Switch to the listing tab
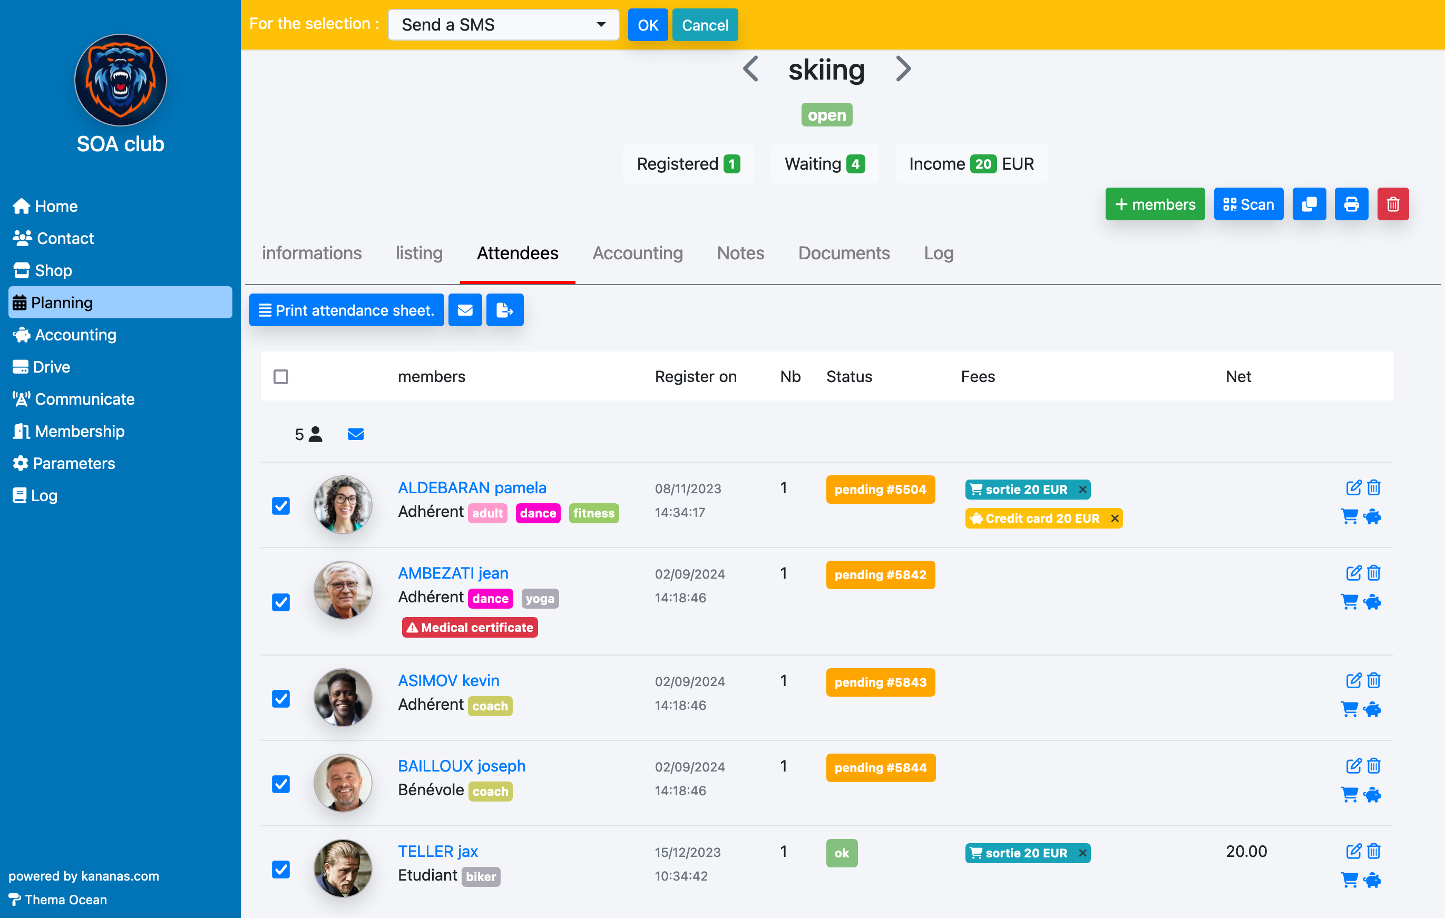The width and height of the screenshot is (1445, 918). point(419,252)
